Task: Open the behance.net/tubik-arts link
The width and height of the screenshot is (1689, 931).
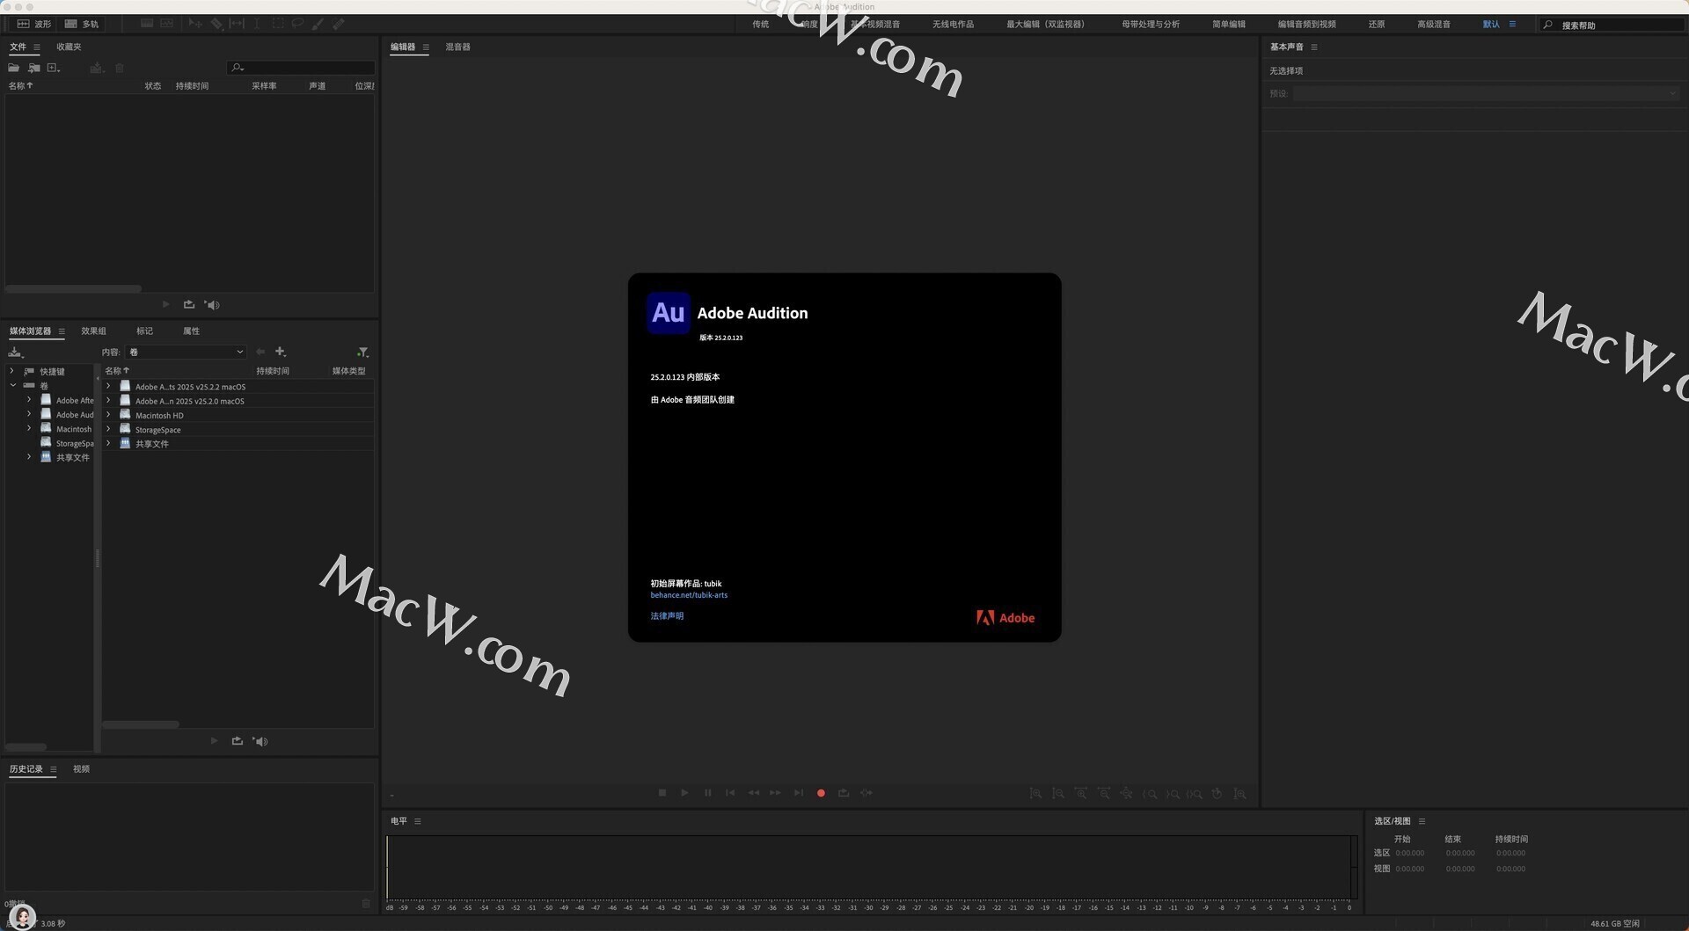Action: click(689, 595)
